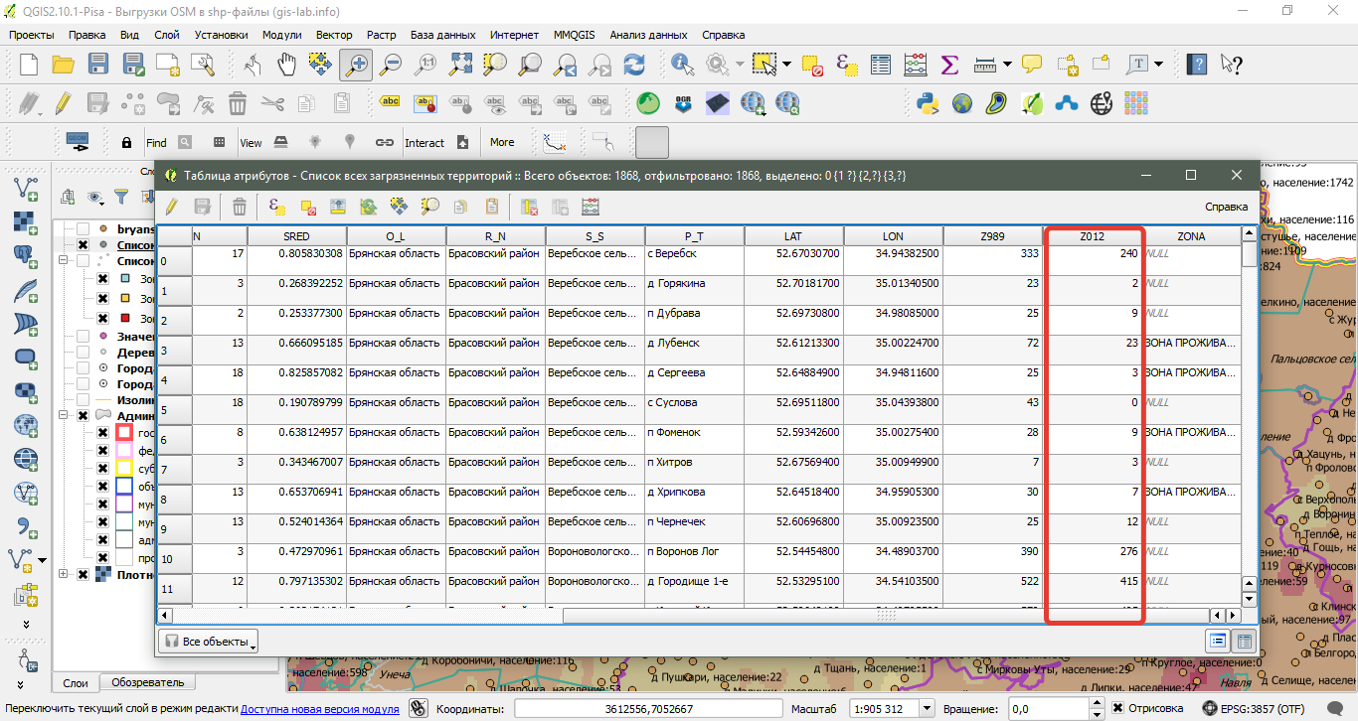Toggle visibility of Плотность raster layer
The width and height of the screenshot is (1358, 721).
coord(84,573)
